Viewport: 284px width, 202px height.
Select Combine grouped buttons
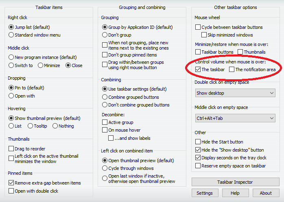point(105,97)
